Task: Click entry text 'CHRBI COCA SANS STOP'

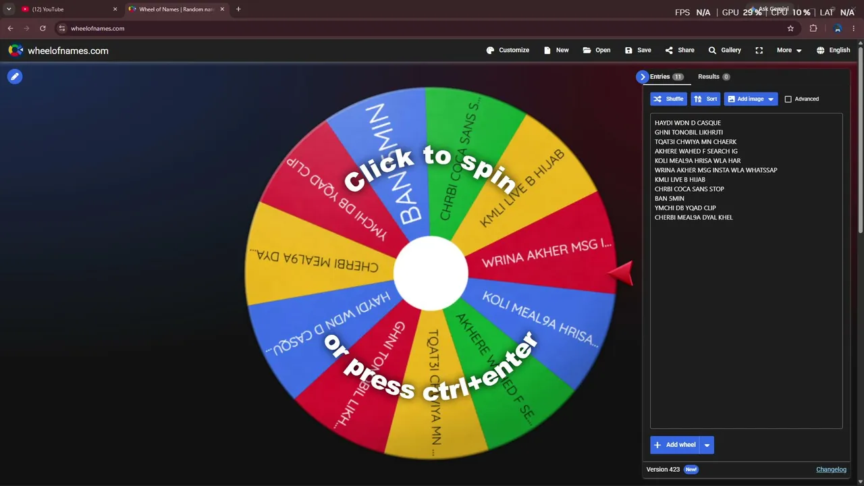Action: coord(689,189)
